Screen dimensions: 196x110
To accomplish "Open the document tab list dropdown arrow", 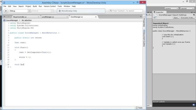I will coord(141,16).
